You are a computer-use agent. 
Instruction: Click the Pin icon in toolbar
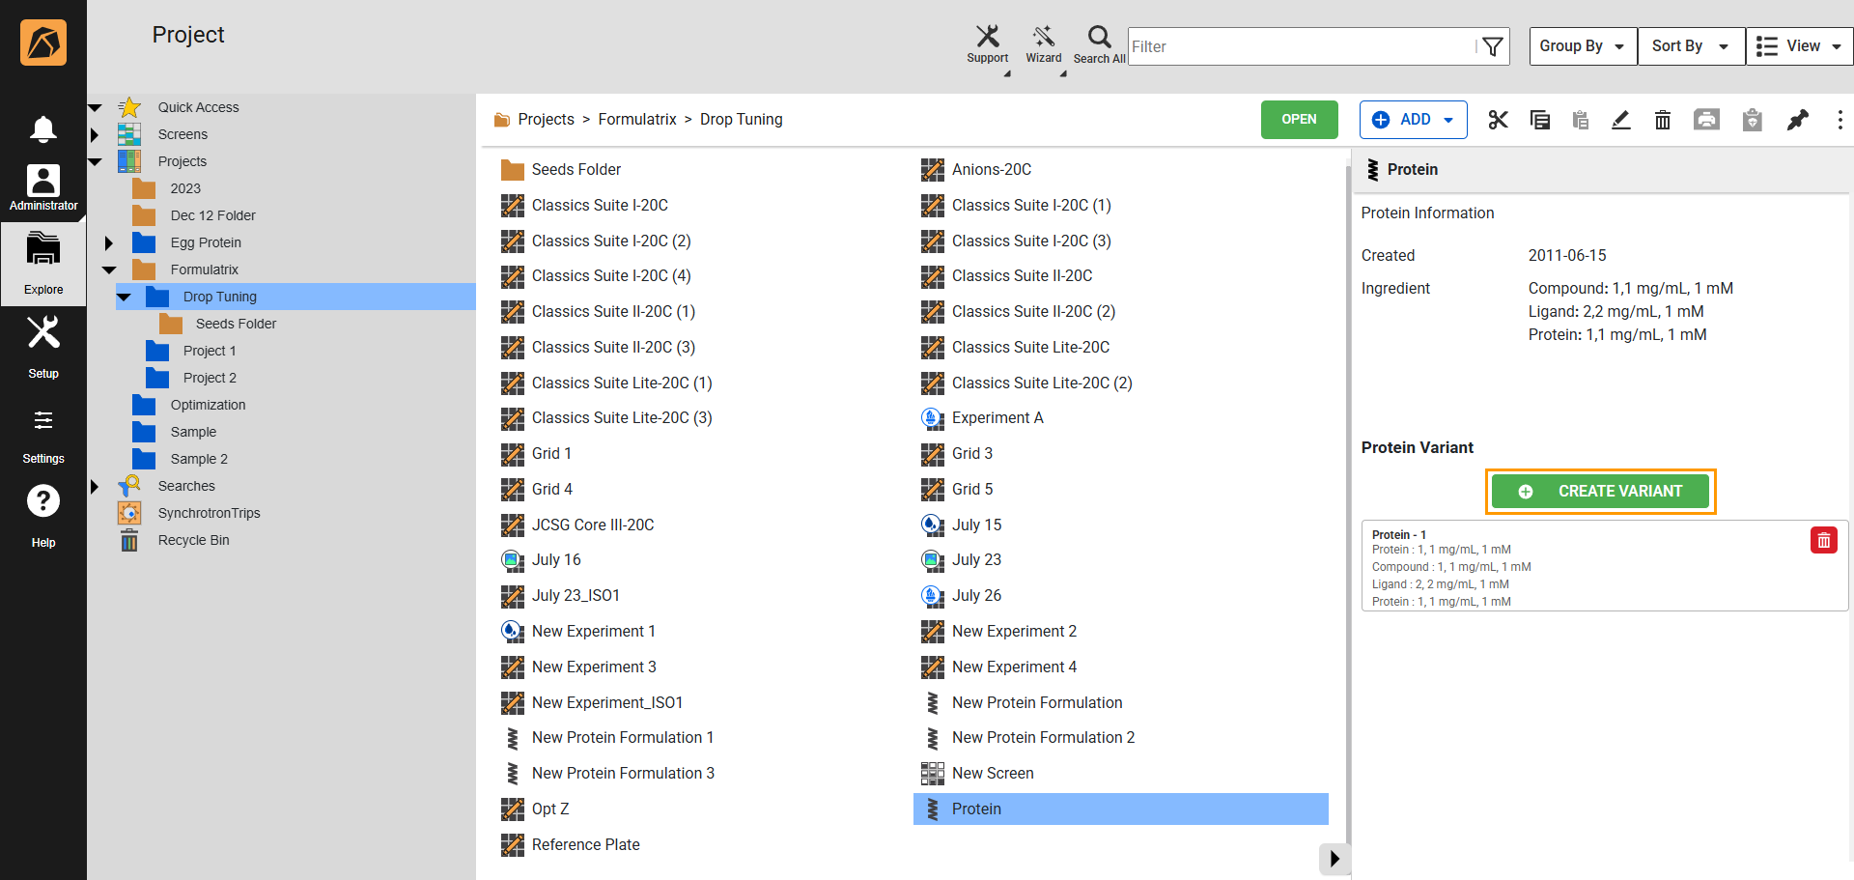point(1797,120)
